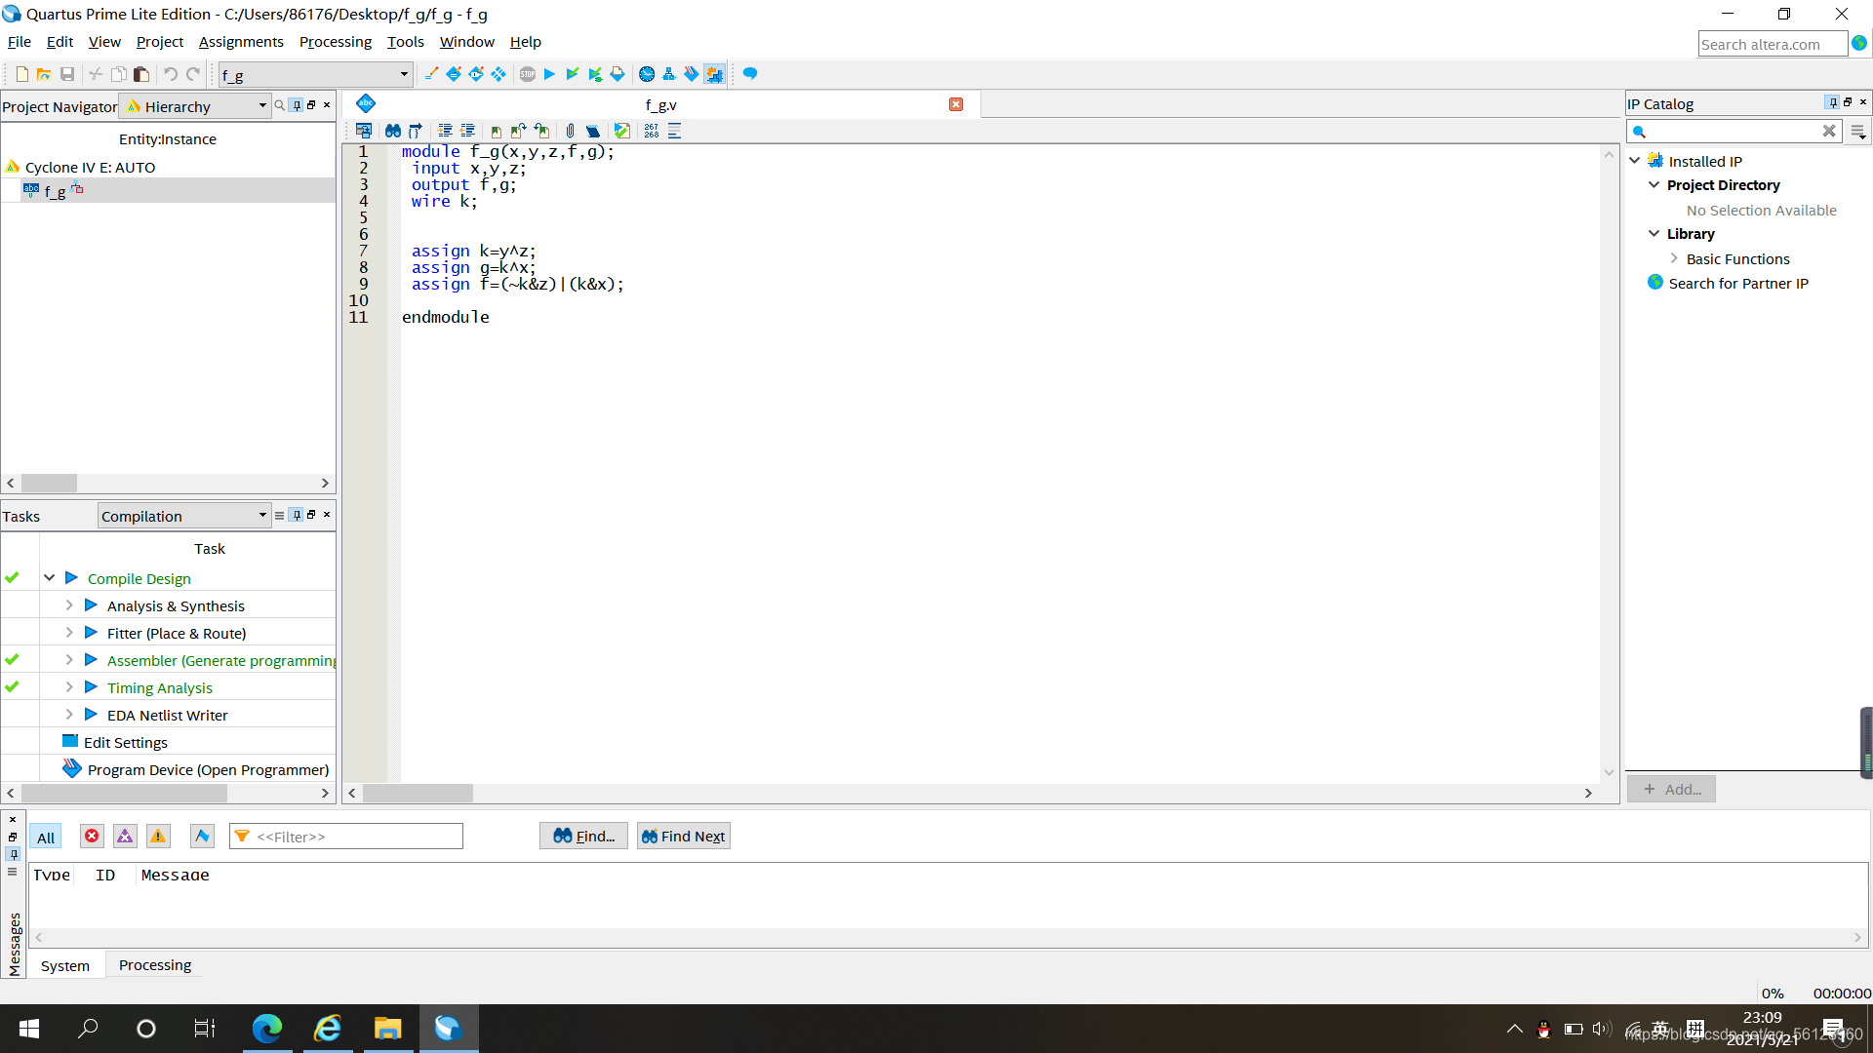The image size is (1873, 1053).
Task: Click Search for Partner IP link
Action: click(x=1737, y=283)
